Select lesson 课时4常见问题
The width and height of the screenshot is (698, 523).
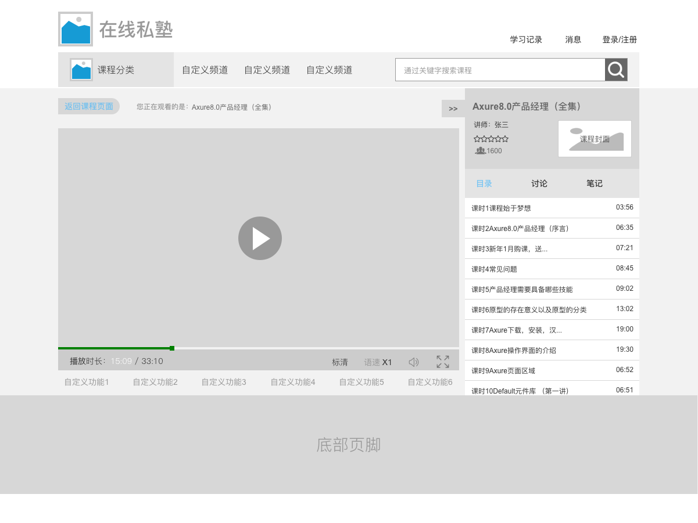552,269
